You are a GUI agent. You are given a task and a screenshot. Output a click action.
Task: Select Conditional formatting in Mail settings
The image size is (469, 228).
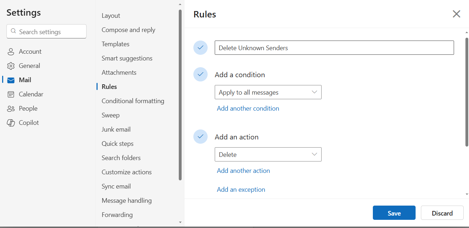coord(133,101)
